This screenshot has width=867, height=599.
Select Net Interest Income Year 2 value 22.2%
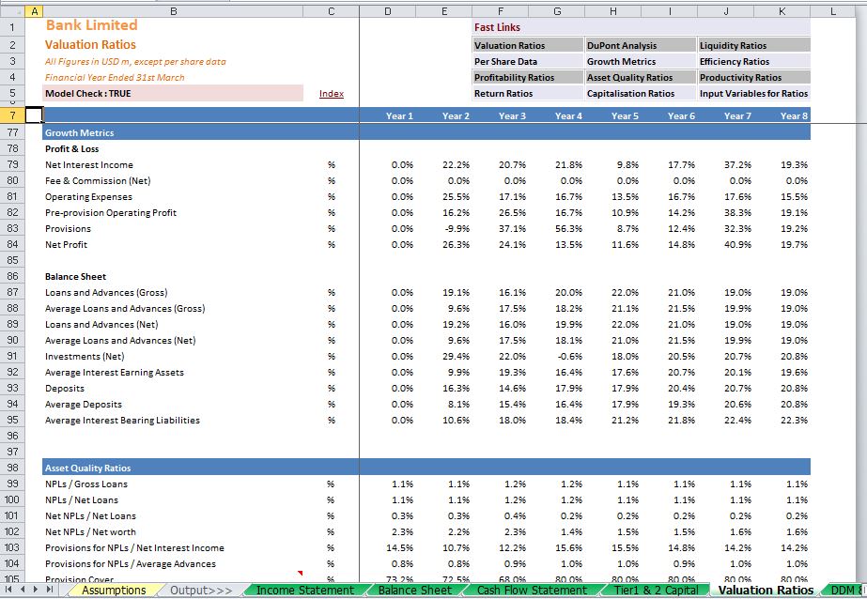[444, 164]
